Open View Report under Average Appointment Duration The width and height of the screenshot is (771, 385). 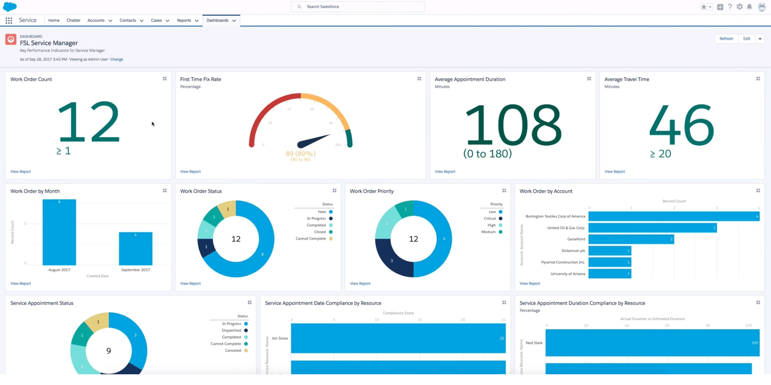click(x=445, y=172)
